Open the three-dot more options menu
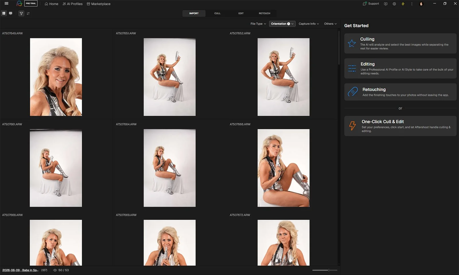459x275 pixels. [x=412, y=4]
